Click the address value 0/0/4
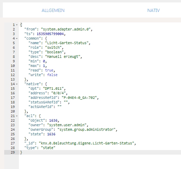181x169 pixels. pos(58,93)
